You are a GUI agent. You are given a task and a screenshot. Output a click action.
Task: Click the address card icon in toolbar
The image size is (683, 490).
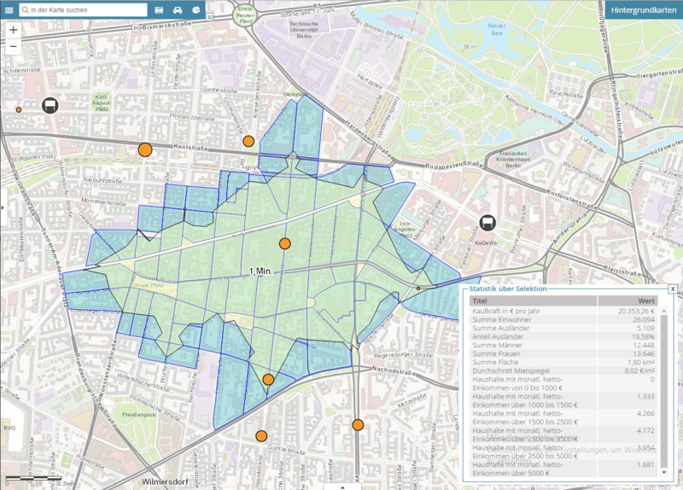click(x=159, y=9)
